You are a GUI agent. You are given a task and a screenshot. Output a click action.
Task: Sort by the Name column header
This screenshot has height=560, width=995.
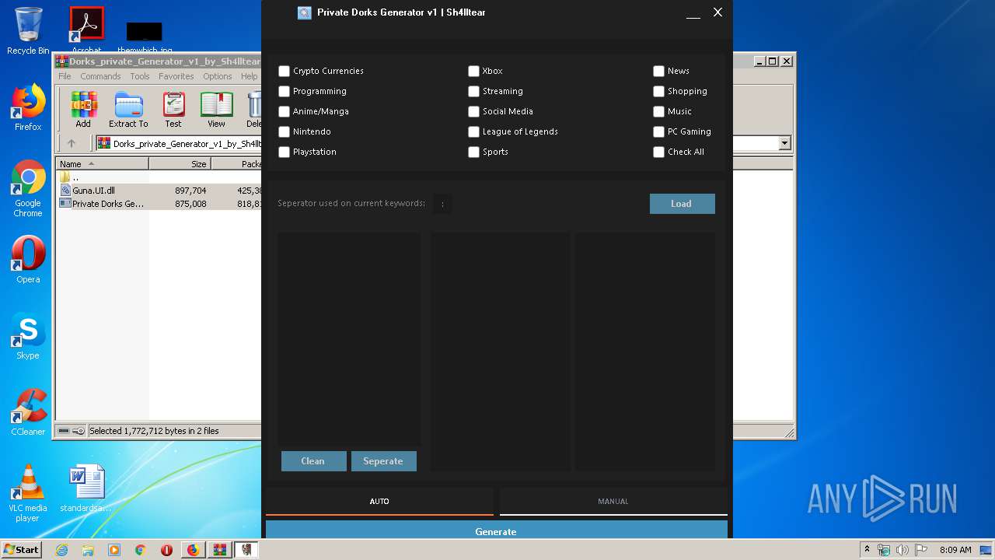(102, 164)
